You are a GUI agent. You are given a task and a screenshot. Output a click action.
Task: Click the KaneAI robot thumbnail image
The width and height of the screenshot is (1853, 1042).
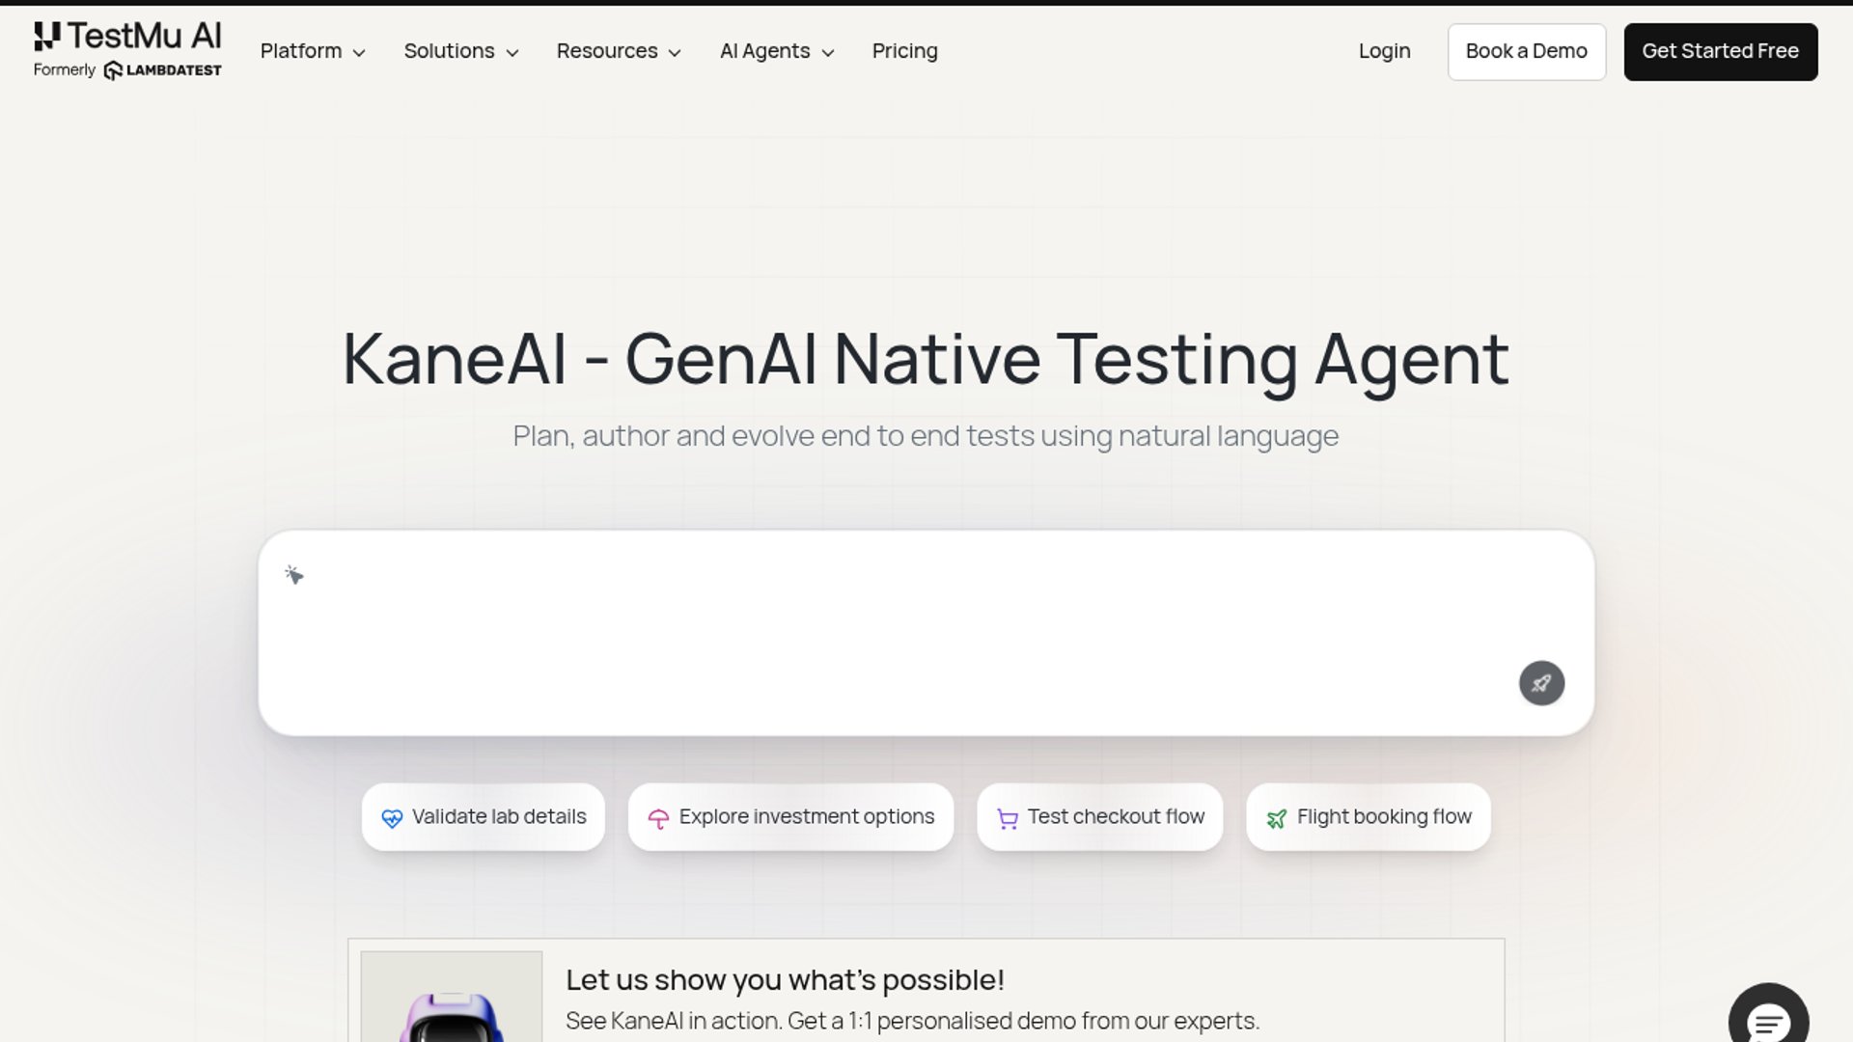[451, 999]
